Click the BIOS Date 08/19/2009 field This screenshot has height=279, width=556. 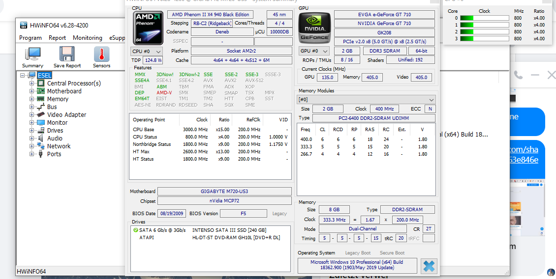click(x=172, y=214)
